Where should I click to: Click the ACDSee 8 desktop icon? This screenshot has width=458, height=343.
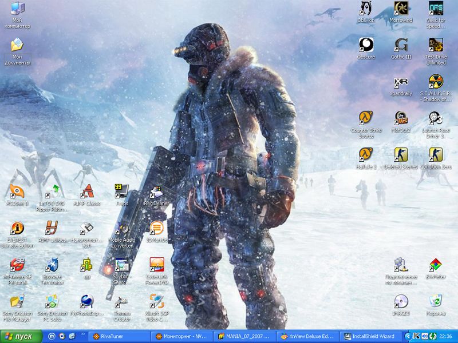[17, 192]
